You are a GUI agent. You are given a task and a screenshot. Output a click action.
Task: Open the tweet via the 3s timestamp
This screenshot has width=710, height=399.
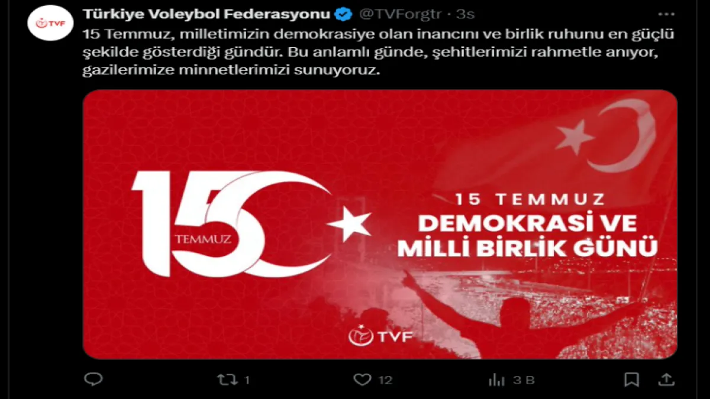coord(465,14)
